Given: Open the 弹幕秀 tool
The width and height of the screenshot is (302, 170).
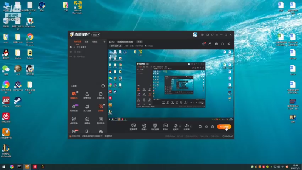Looking at the screenshot, I should click(x=87, y=121).
